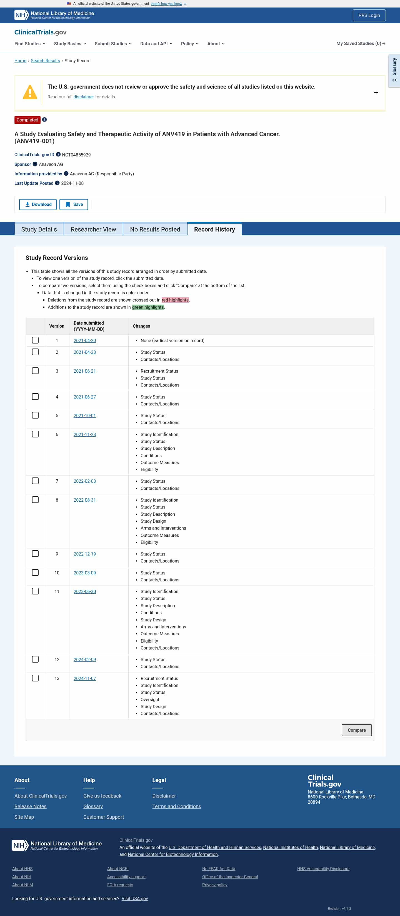Click the Compare button below the version table

tap(357, 730)
